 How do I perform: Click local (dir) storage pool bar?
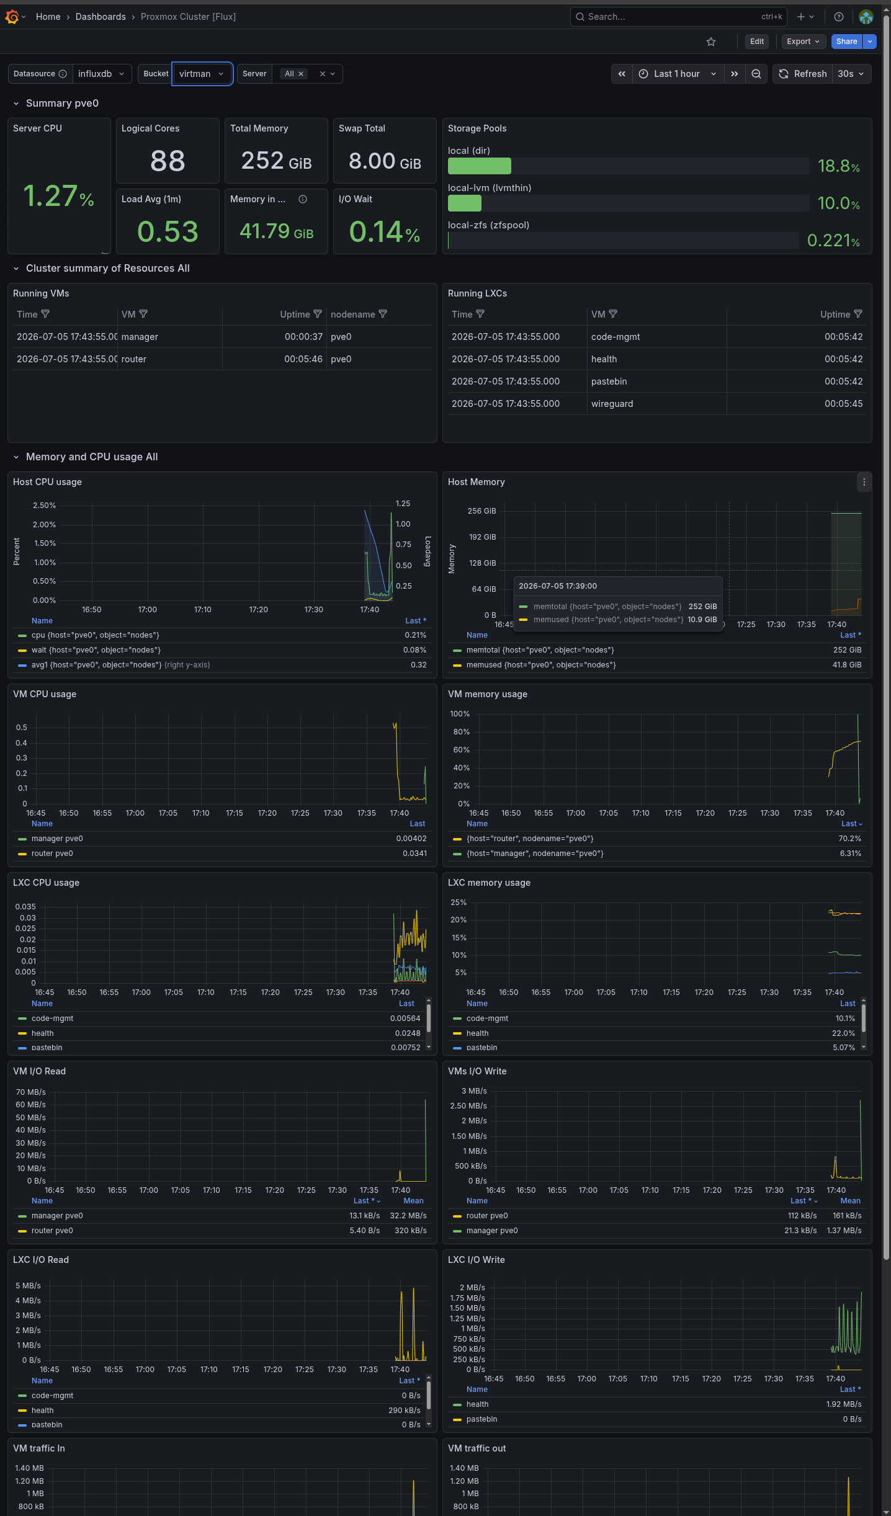click(629, 166)
